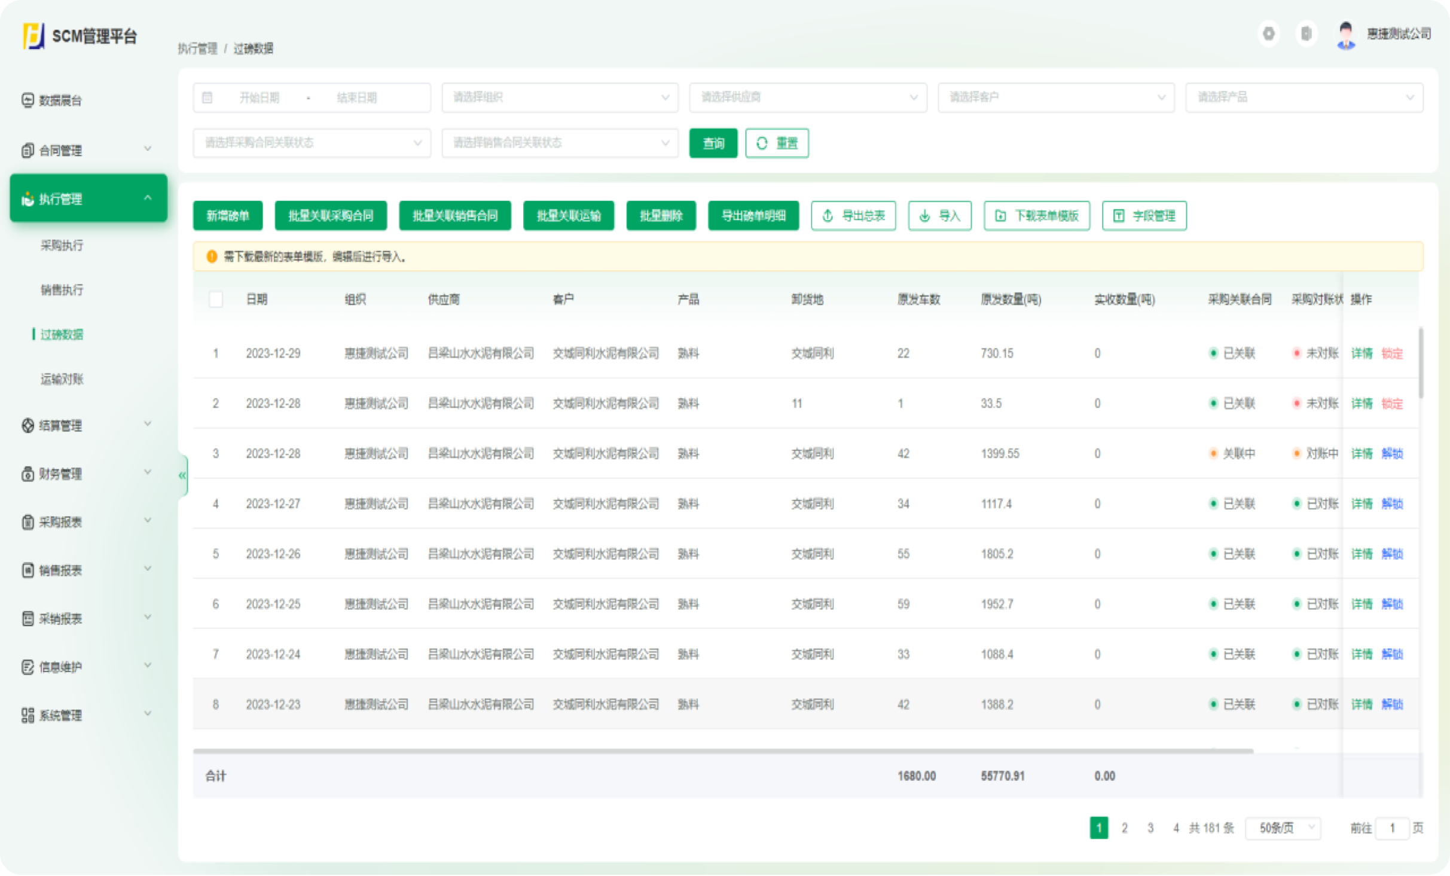Expand the 财务管理 menu chevron
This screenshot has height=876, width=1450.
pos(148,472)
